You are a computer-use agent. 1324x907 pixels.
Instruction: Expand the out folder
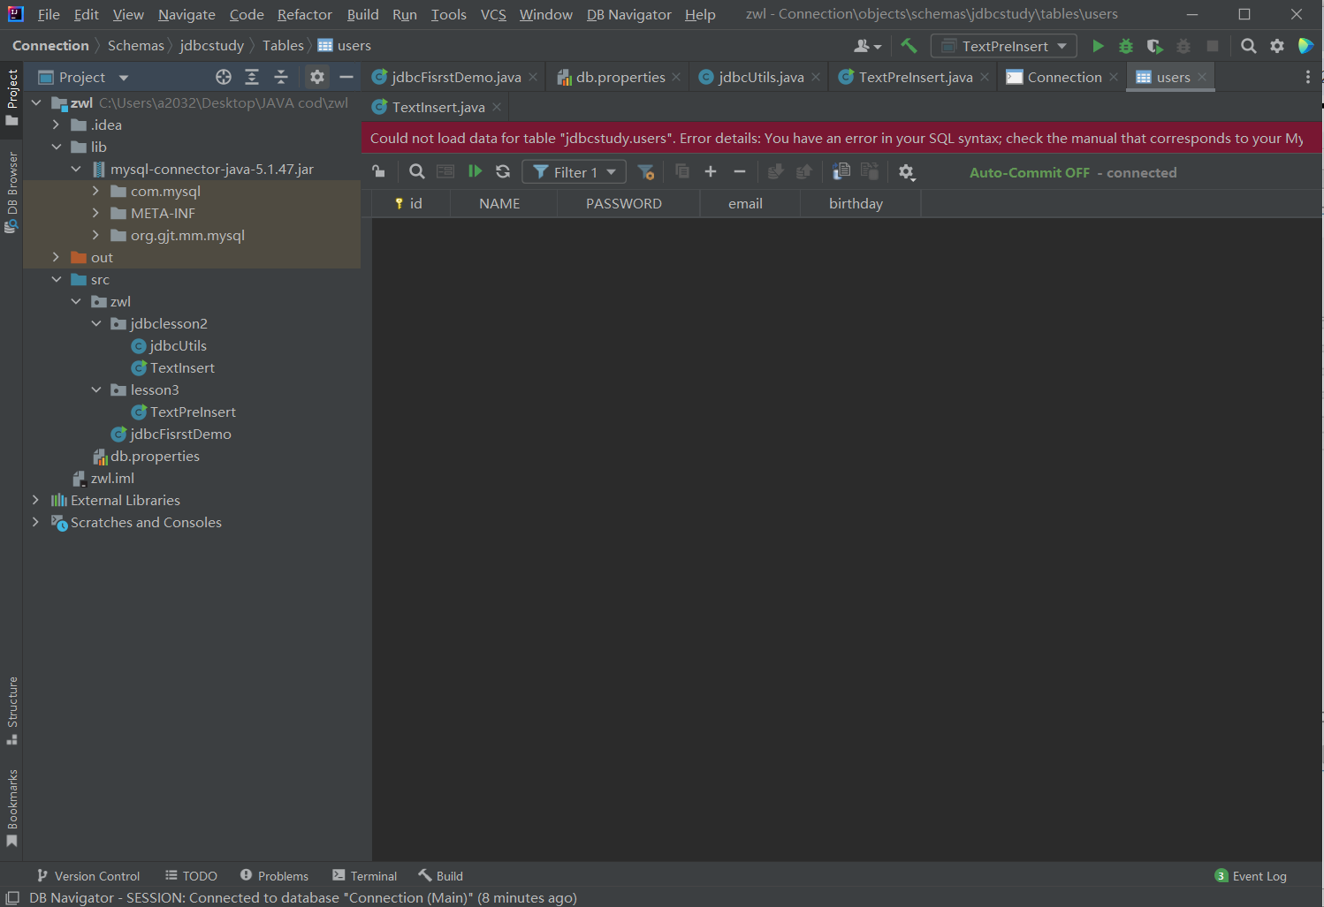point(56,257)
